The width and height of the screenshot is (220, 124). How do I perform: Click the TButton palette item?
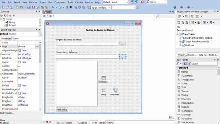185,95
